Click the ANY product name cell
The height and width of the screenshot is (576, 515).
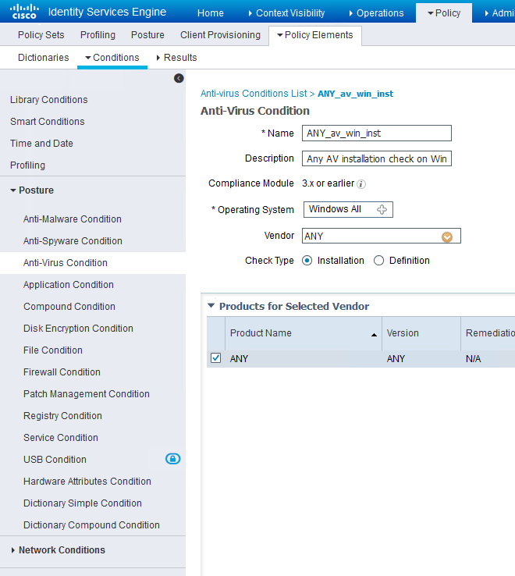(239, 359)
